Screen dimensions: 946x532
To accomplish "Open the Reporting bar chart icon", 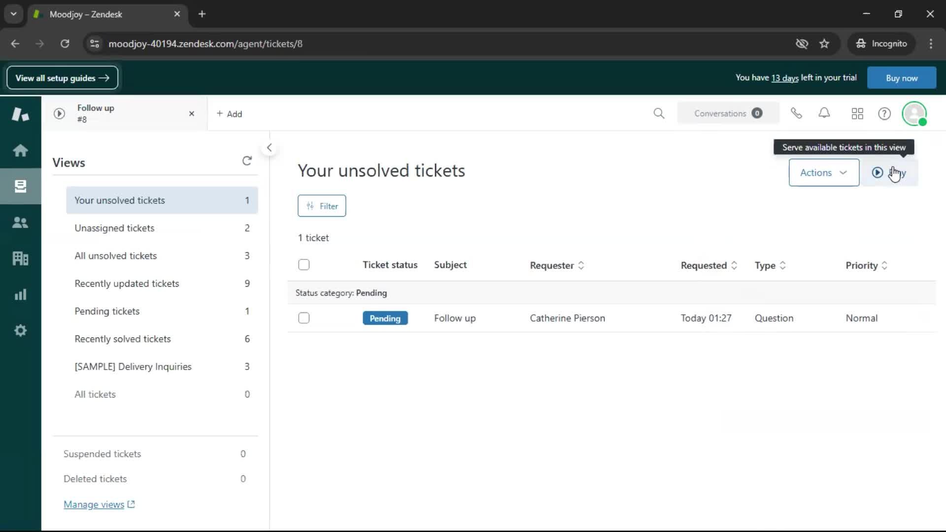I will (x=20, y=295).
